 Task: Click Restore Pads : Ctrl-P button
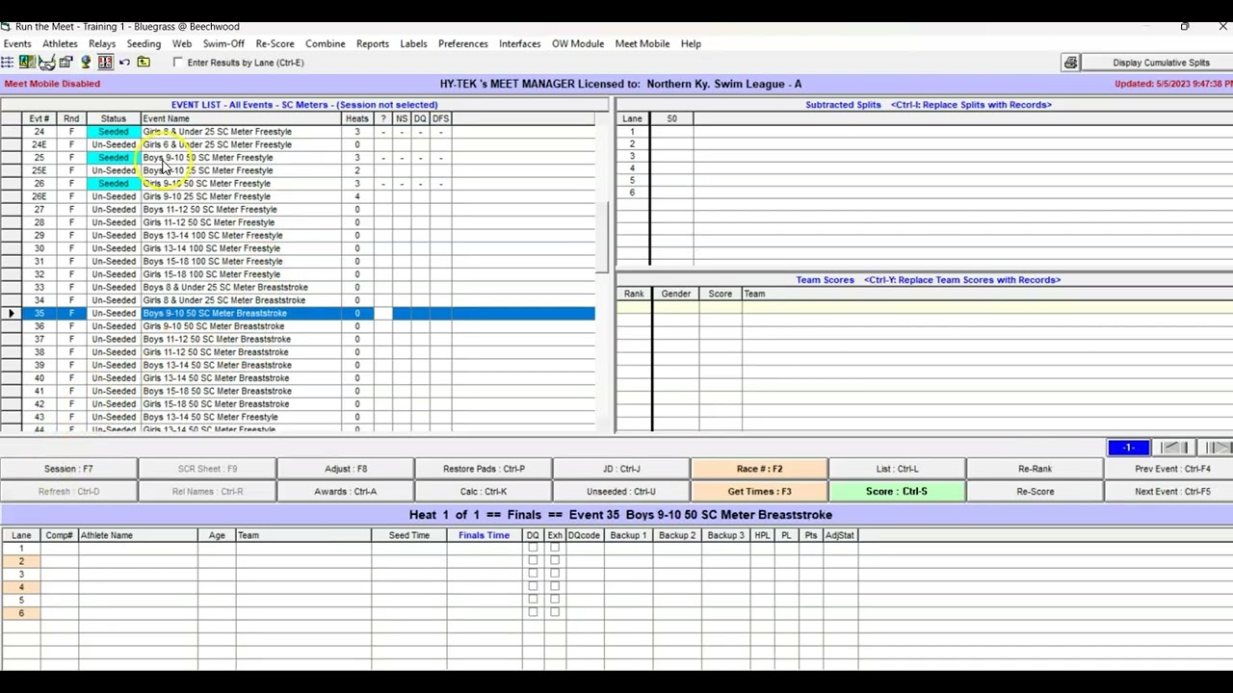(x=484, y=469)
